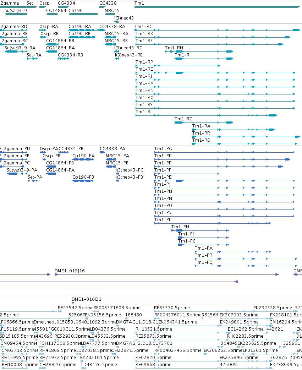The width and height of the screenshot is (302, 370).
Task: Open the Tm1-RG transcript label
Action: (x=144, y=26)
